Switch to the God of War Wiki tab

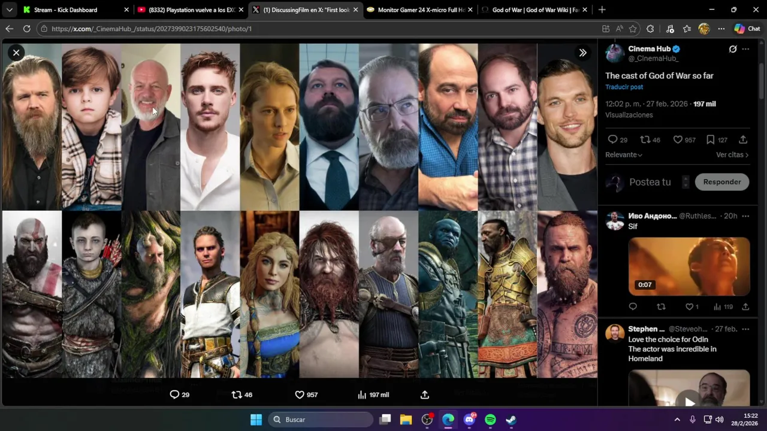pyautogui.click(x=534, y=10)
